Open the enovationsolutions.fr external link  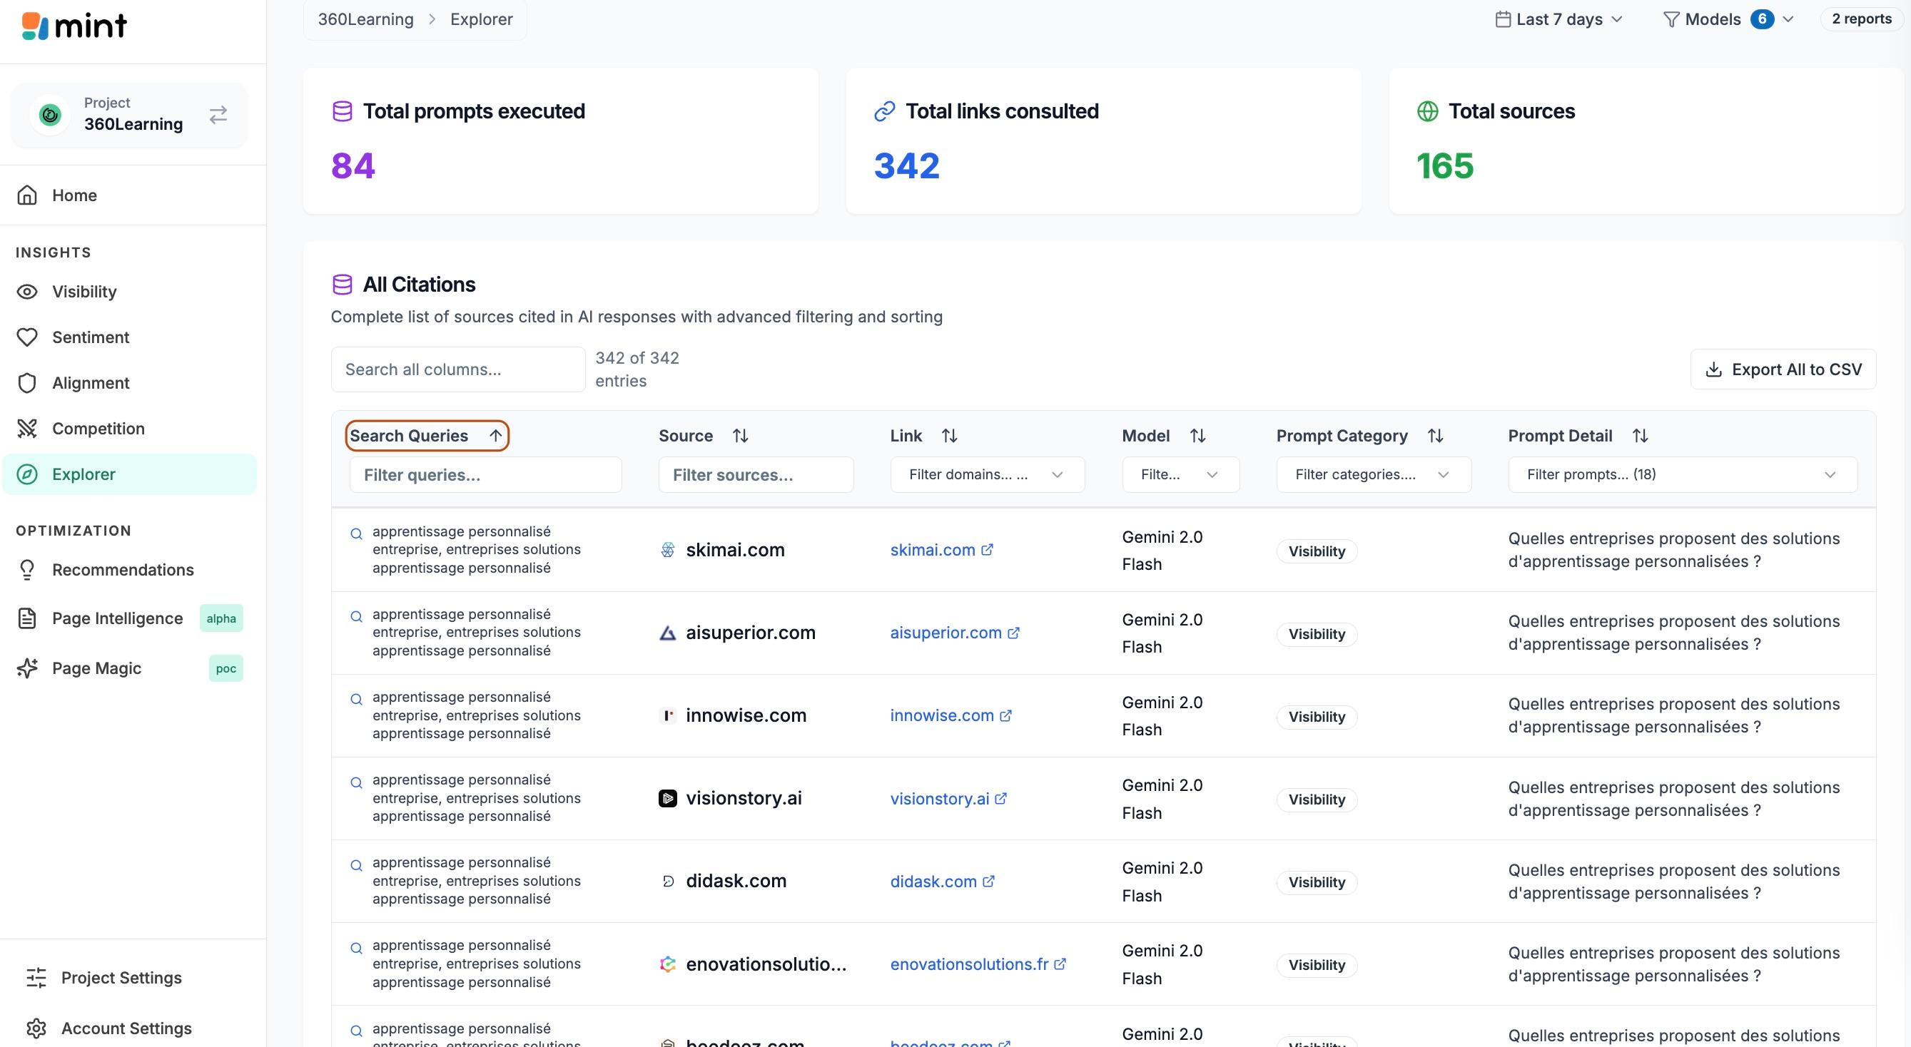[978, 964]
